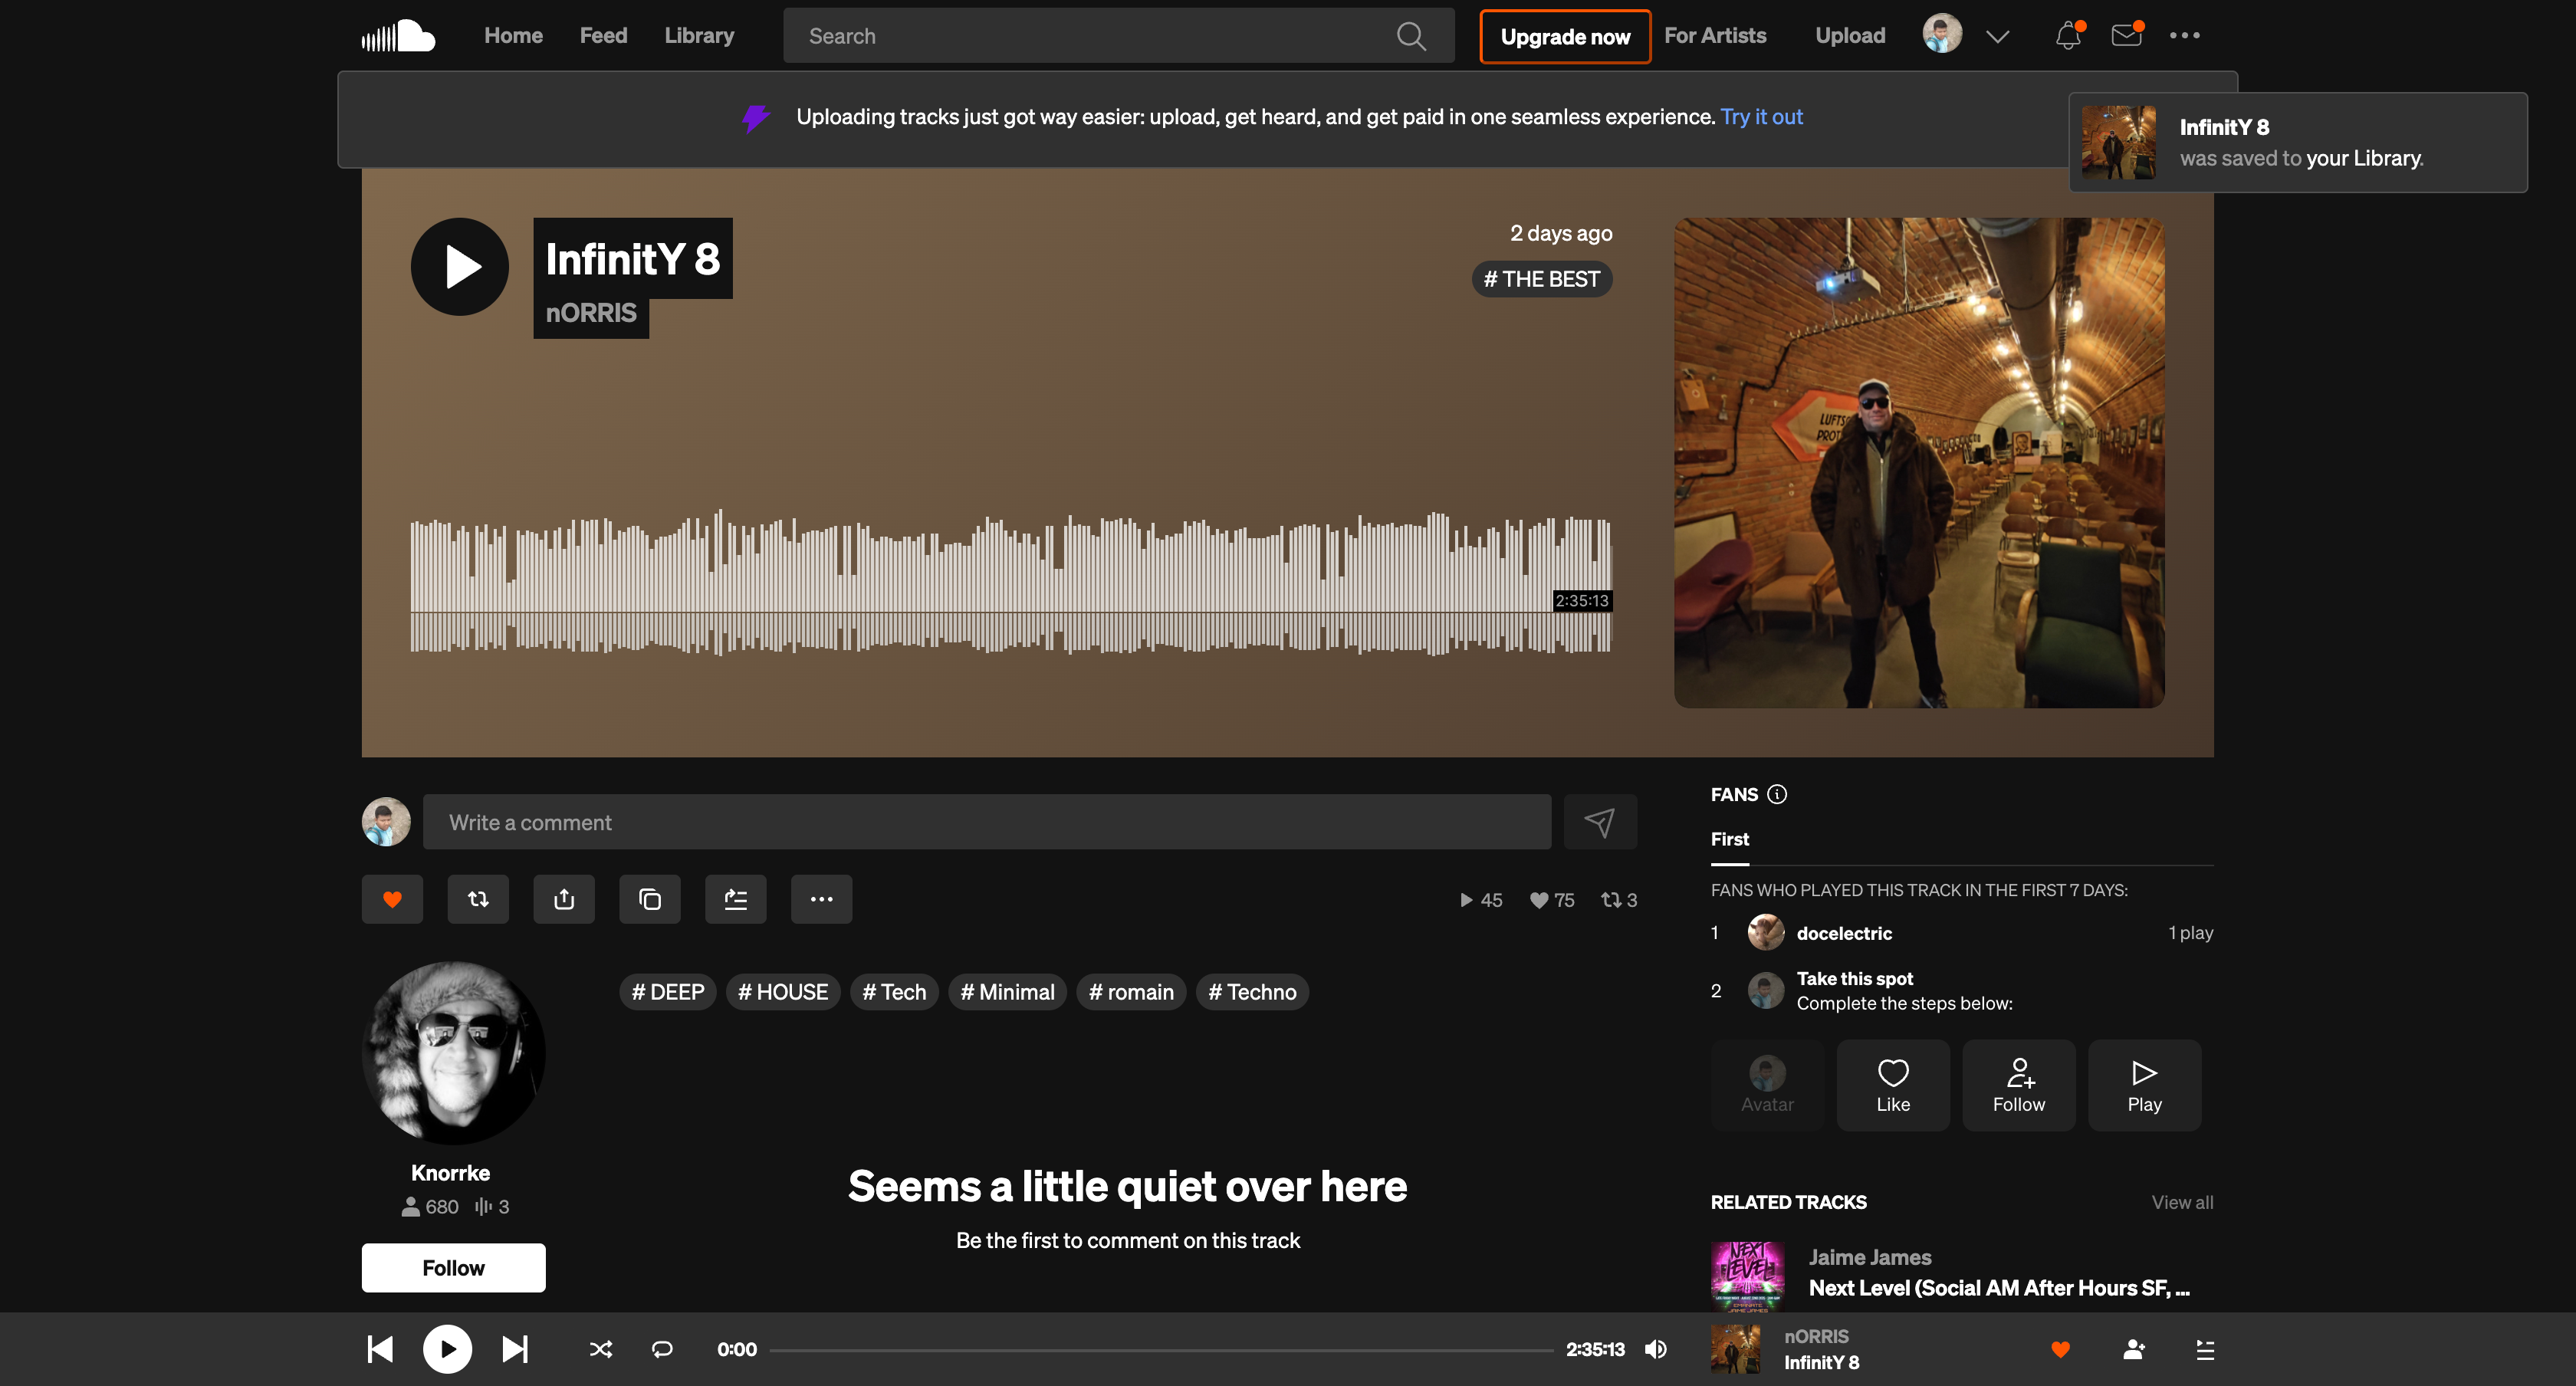Add track to Next up queue
Viewport: 2576px width, 1386px height.
tap(736, 899)
